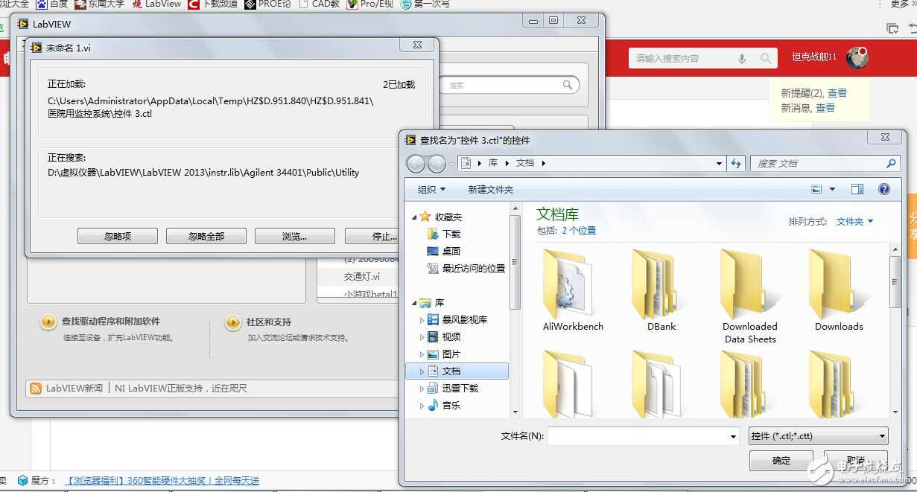Open the 东南大学 bookmark
Image resolution: width=917 pixels, height=492 pixels.
pos(100,4)
